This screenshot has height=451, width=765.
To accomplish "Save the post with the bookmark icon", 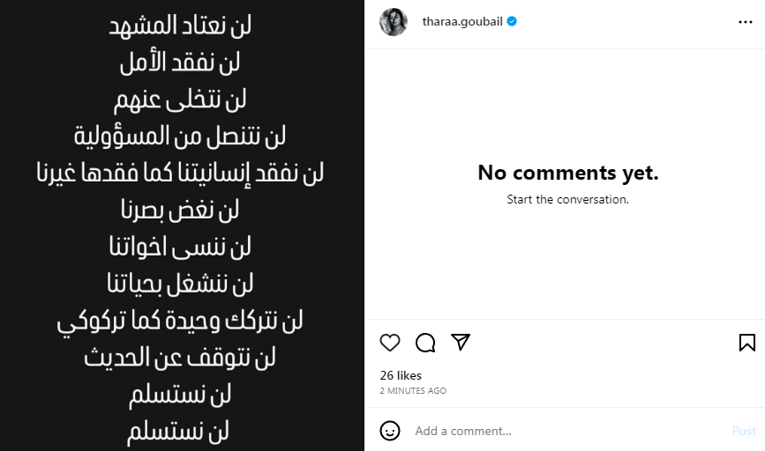I will pyautogui.click(x=746, y=343).
